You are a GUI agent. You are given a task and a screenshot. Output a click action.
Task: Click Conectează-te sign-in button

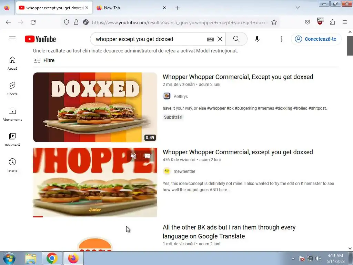point(316,39)
